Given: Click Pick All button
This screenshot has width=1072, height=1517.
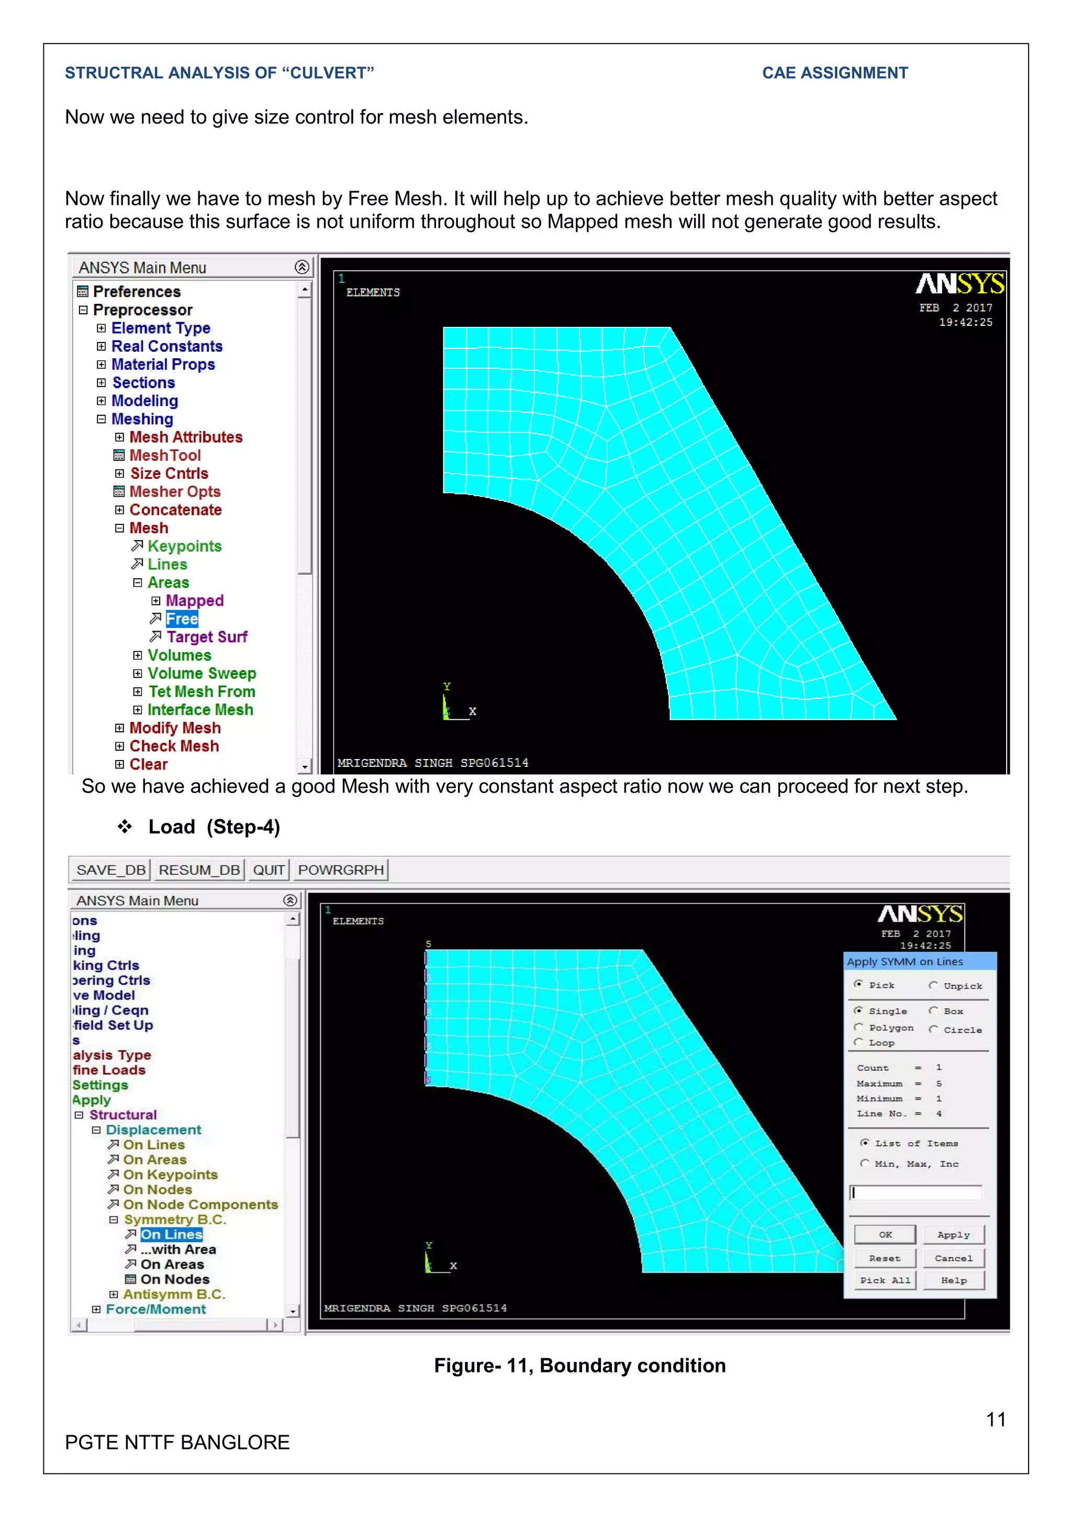Looking at the screenshot, I should [x=885, y=1280].
